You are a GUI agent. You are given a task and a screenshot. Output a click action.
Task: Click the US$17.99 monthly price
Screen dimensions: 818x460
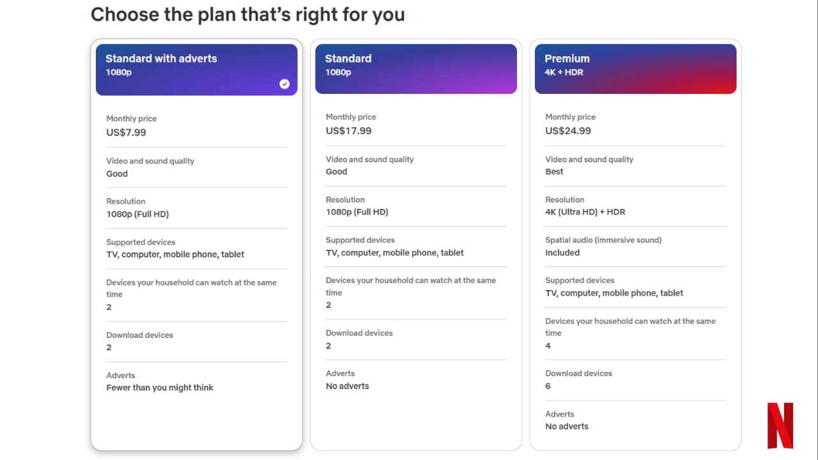click(348, 130)
